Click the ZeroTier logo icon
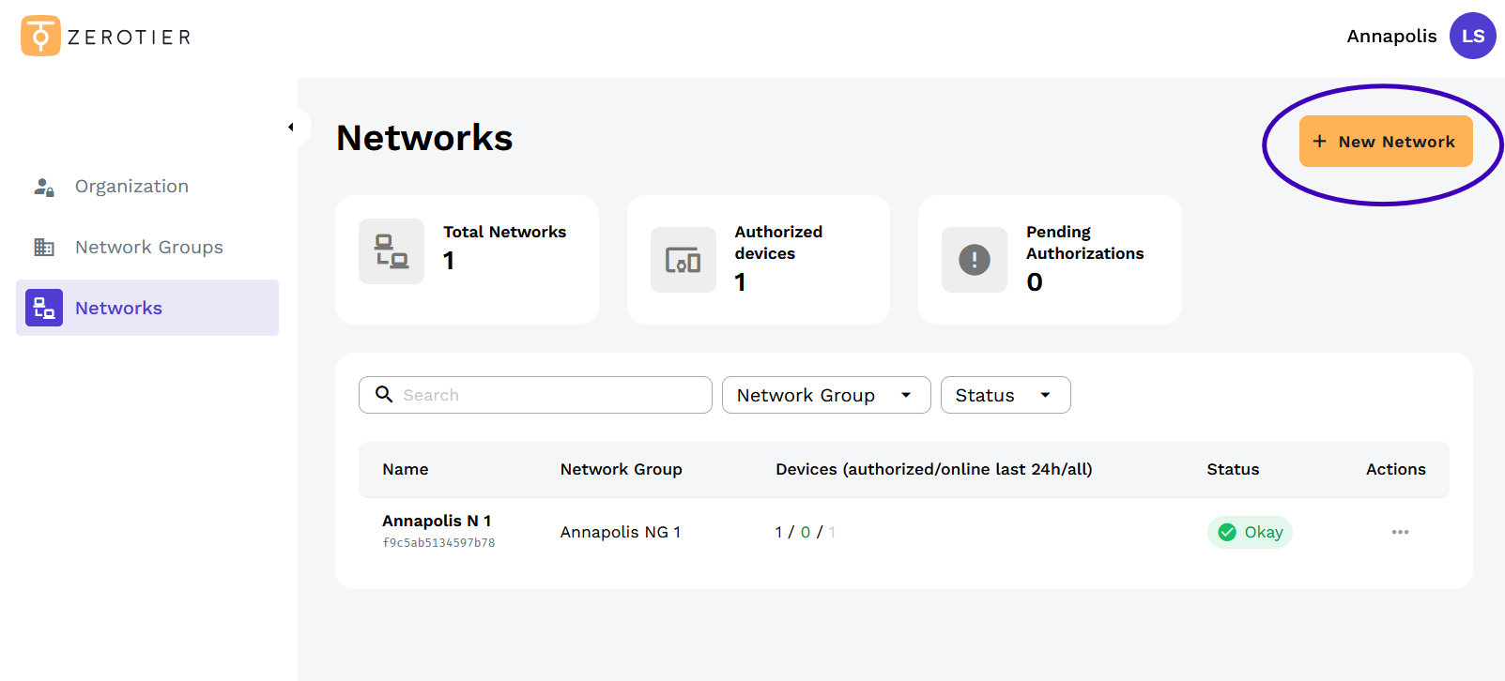This screenshot has width=1505, height=681. [x=40, y=36]
